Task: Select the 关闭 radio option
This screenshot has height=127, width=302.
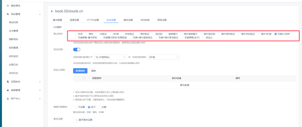Action: [x=76, y=34]
